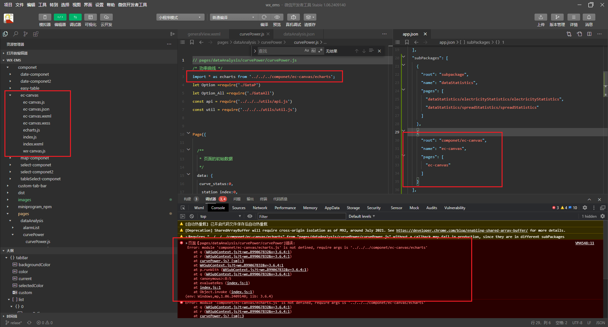Viewport: 608px width, 327px height.
Task: Click the 上传 upload icon
Action: [541, 17]
